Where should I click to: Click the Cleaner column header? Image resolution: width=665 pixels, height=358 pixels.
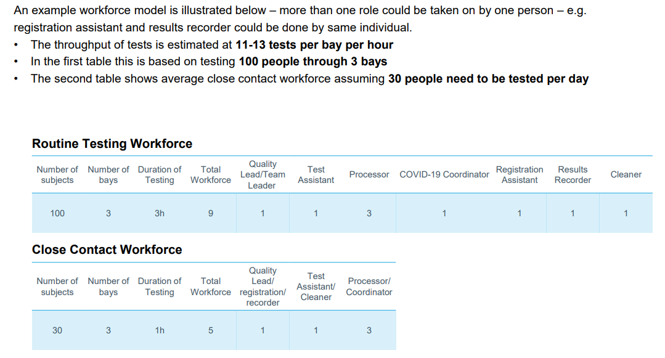(626, 175)
